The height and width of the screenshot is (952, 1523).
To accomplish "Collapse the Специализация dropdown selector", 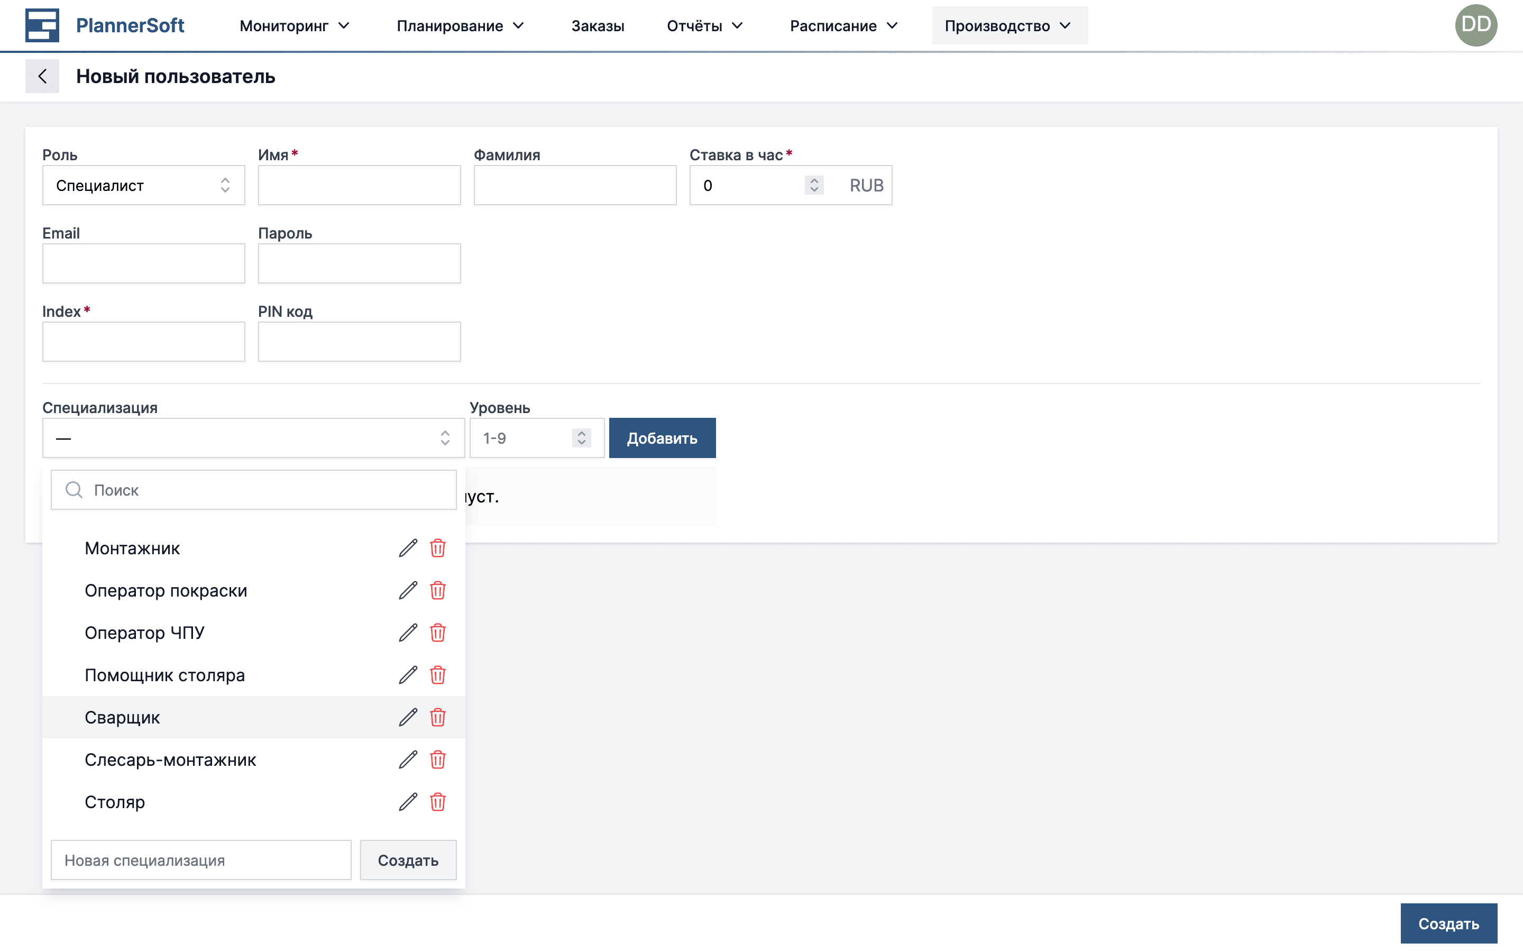I will click(253, 438).
